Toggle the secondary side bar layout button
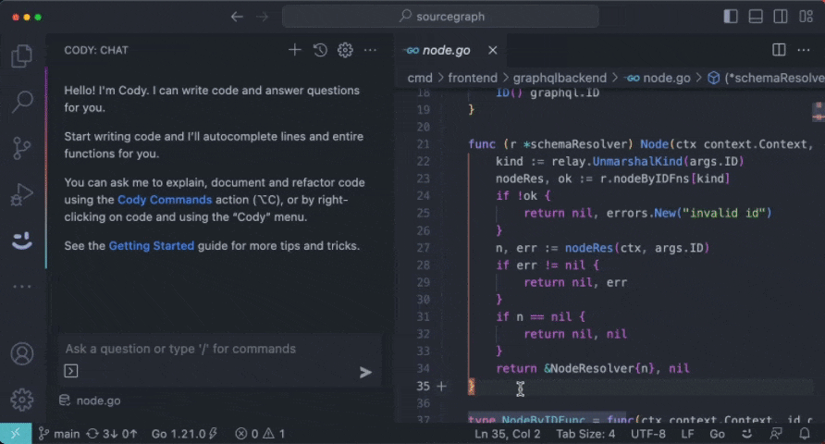 pyautogui.click(x=781, y=17)
